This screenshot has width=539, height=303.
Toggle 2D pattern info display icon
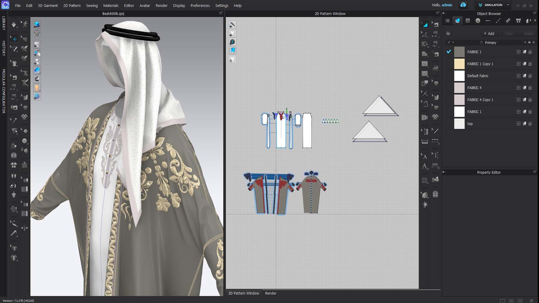232,42
